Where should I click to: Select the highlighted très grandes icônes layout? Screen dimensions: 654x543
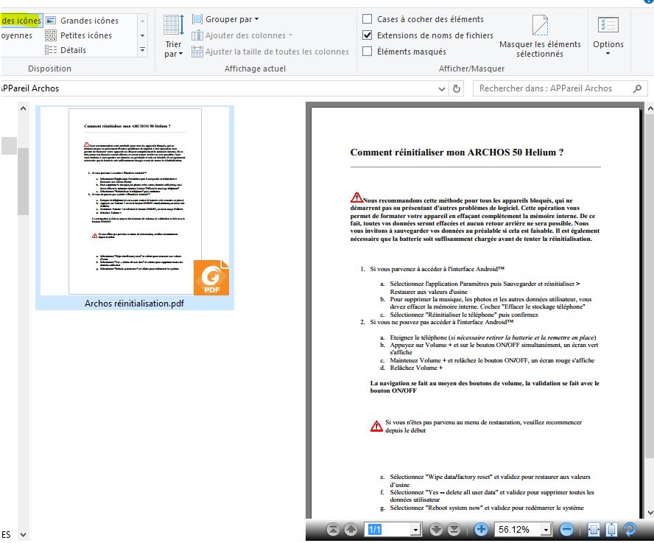[x=21, y=21]
